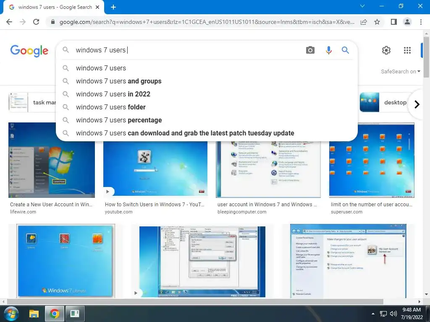
Task: Click the volume speaker tray icon
Action: click(393, 314)
